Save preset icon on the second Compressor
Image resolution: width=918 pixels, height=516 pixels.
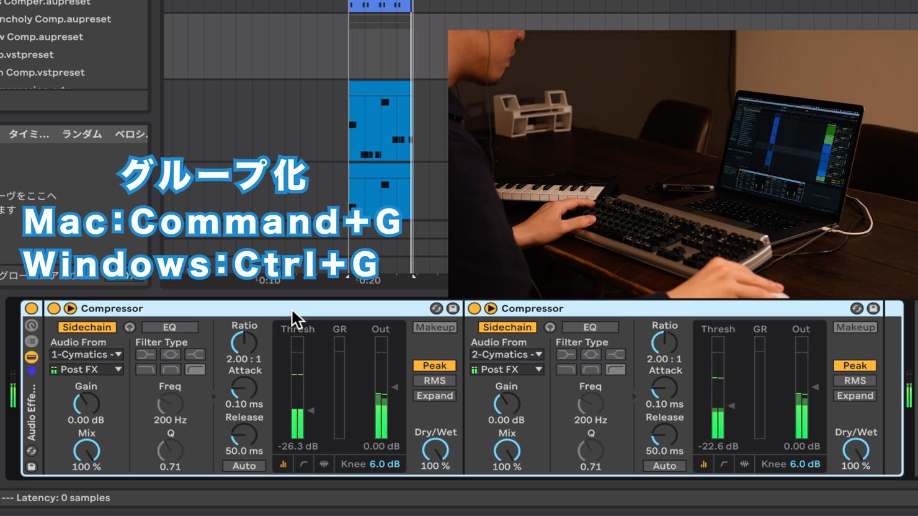point(873,308)
